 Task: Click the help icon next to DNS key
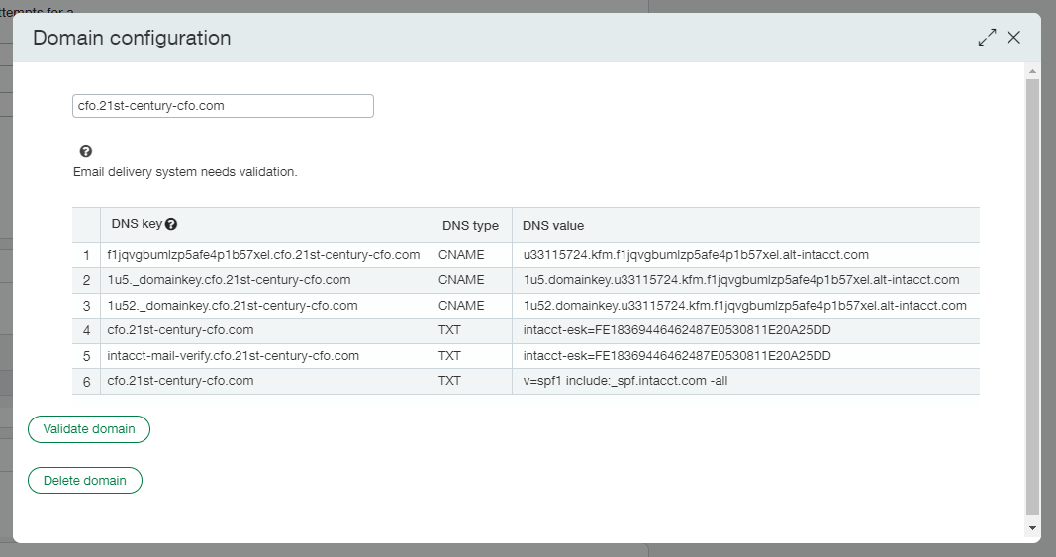click(x=171, y=225)
